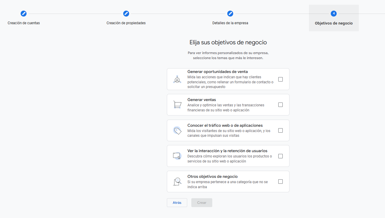Go to the Creación de cuentas step label
Viewport: 385px width, 218px height.
(24, 23)
